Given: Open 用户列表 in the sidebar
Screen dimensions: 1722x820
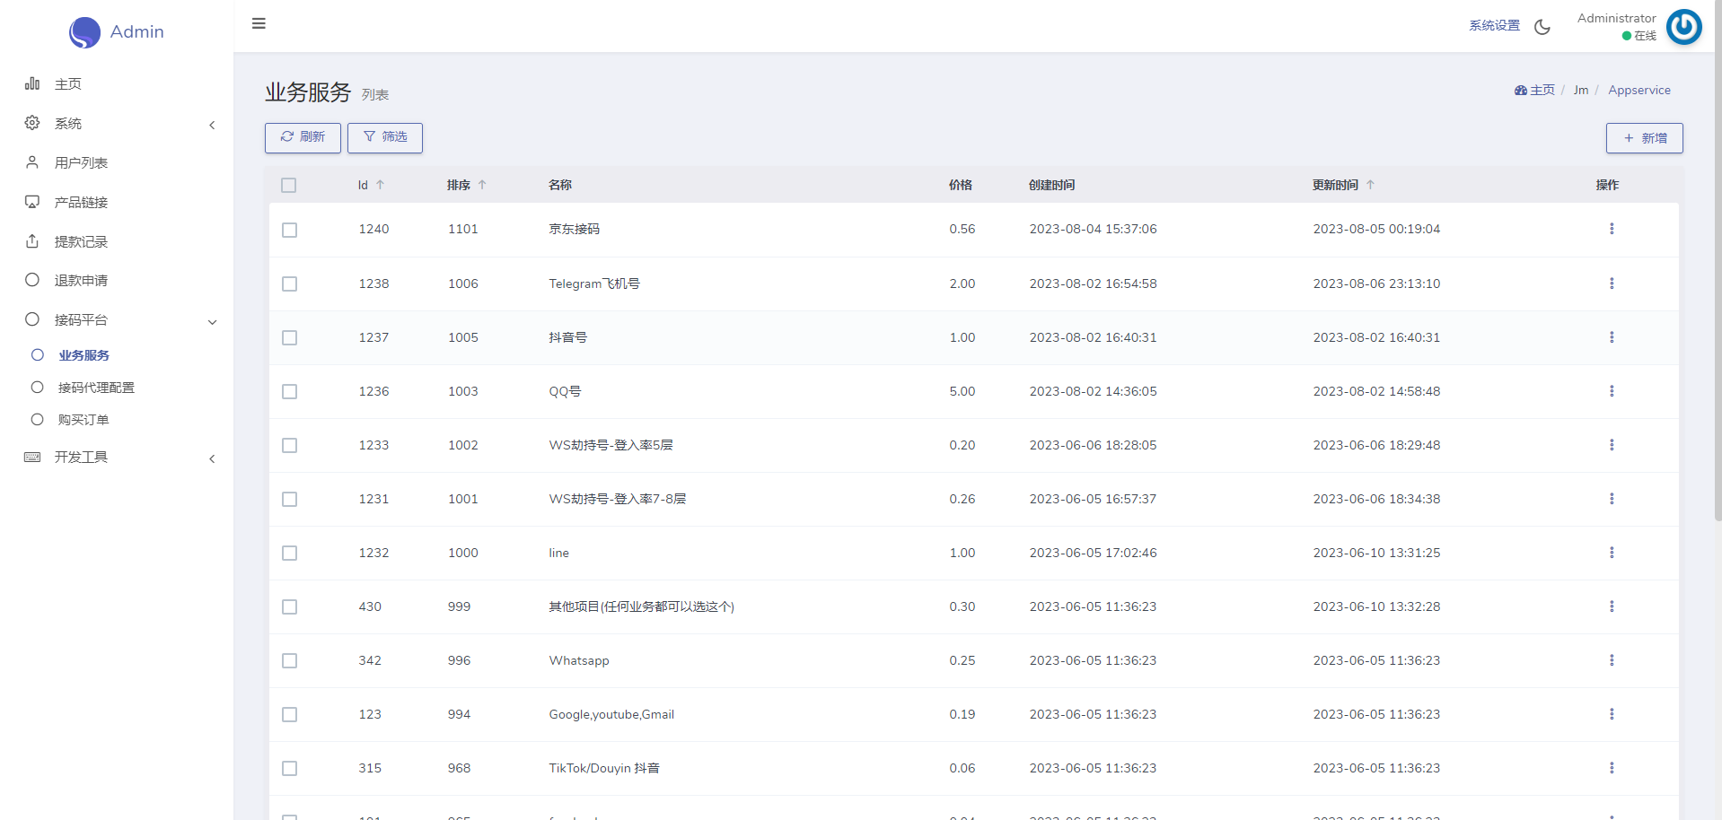Looking at the screenshot, I should tap(81, 163).
